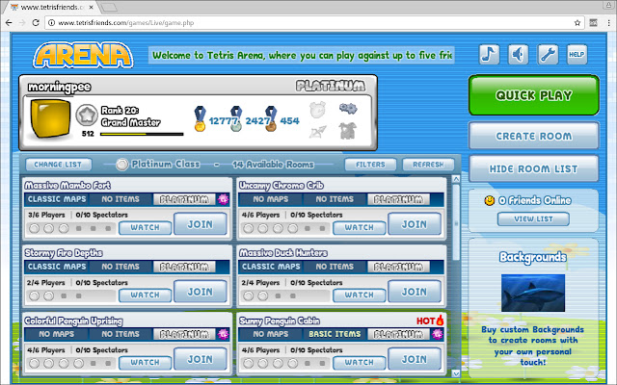Open the room FILTERS options

tap(370, 165)
